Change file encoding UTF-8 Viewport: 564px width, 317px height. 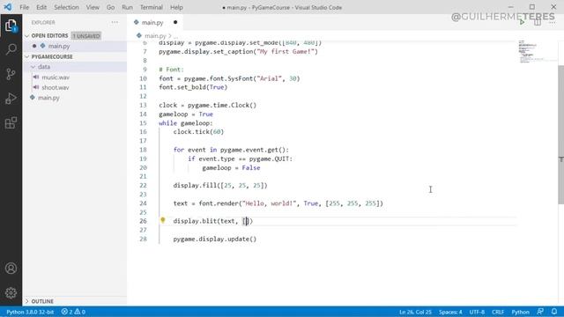pos(477,312)
